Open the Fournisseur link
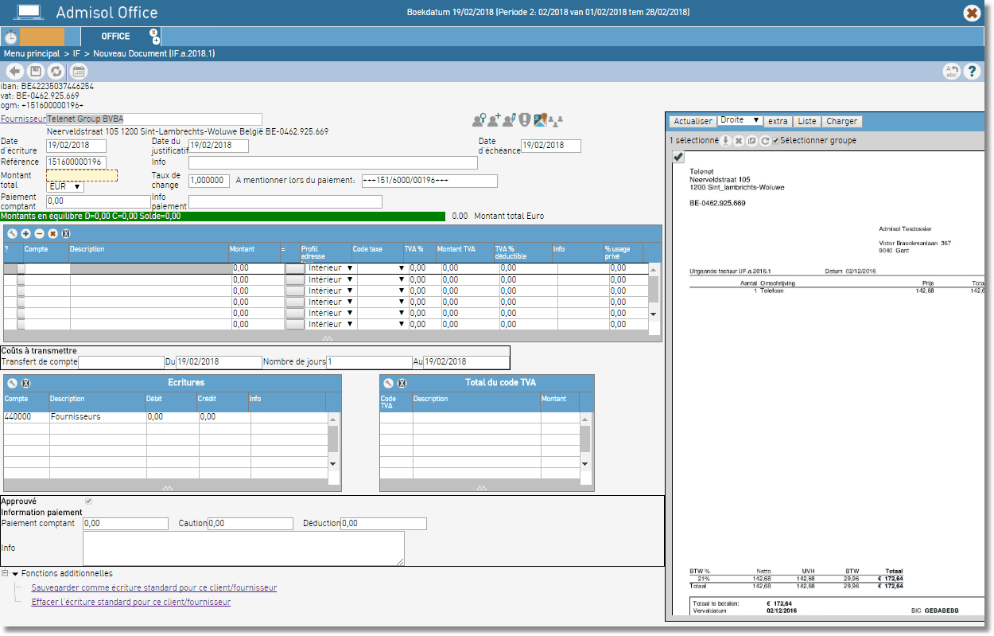994x636 pixels. point(23,119)
